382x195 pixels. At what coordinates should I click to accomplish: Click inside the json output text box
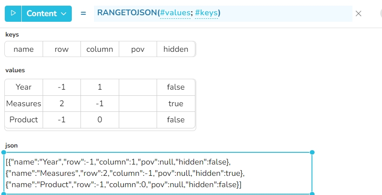point(158,173)
